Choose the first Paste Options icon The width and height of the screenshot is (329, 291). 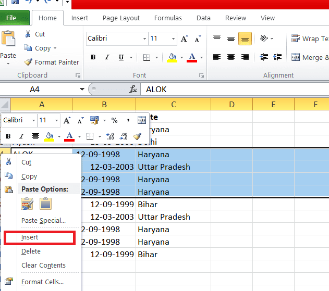pos(27,204)
